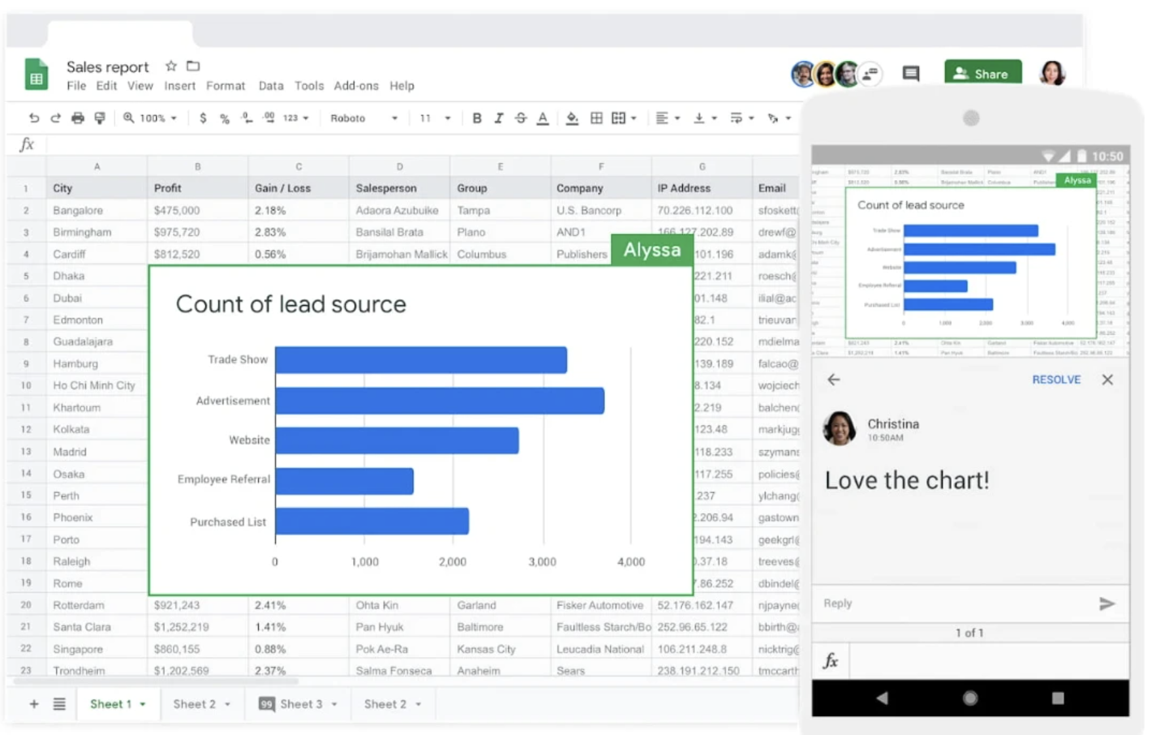1158x735 pixels.
Task: Open the fill color picker
Action: coord(572,118)
